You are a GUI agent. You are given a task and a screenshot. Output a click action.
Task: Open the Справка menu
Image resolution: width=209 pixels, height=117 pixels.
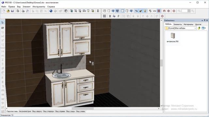coord(51,6)
